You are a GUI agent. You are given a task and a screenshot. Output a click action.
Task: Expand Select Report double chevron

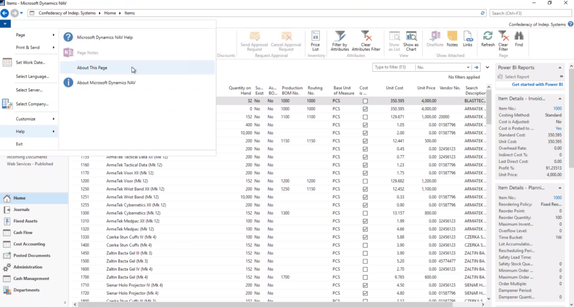click(562, 76)
